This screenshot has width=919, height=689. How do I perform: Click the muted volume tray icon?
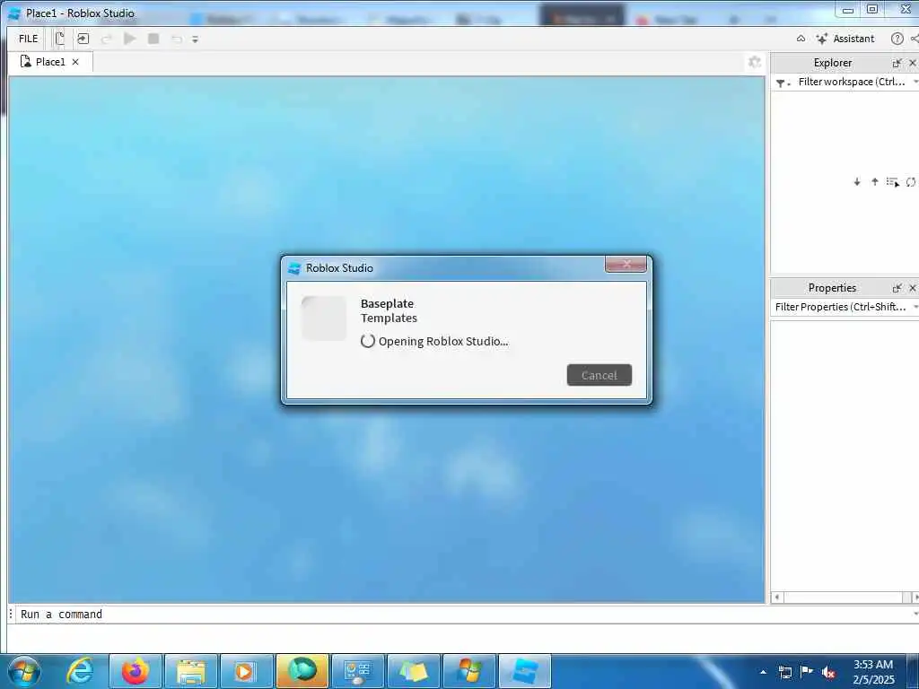(828, 673)
